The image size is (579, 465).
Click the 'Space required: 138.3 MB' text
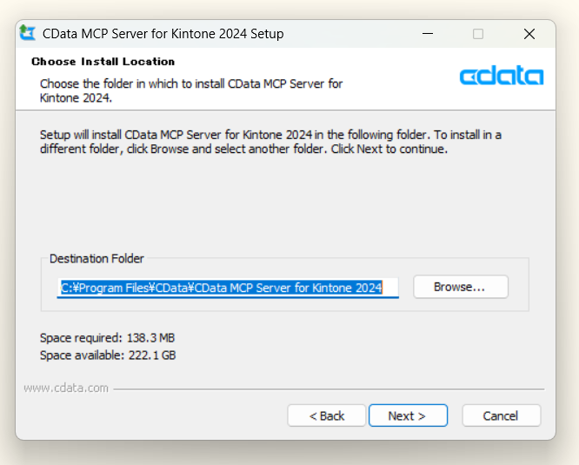click(x=107, y=338)
